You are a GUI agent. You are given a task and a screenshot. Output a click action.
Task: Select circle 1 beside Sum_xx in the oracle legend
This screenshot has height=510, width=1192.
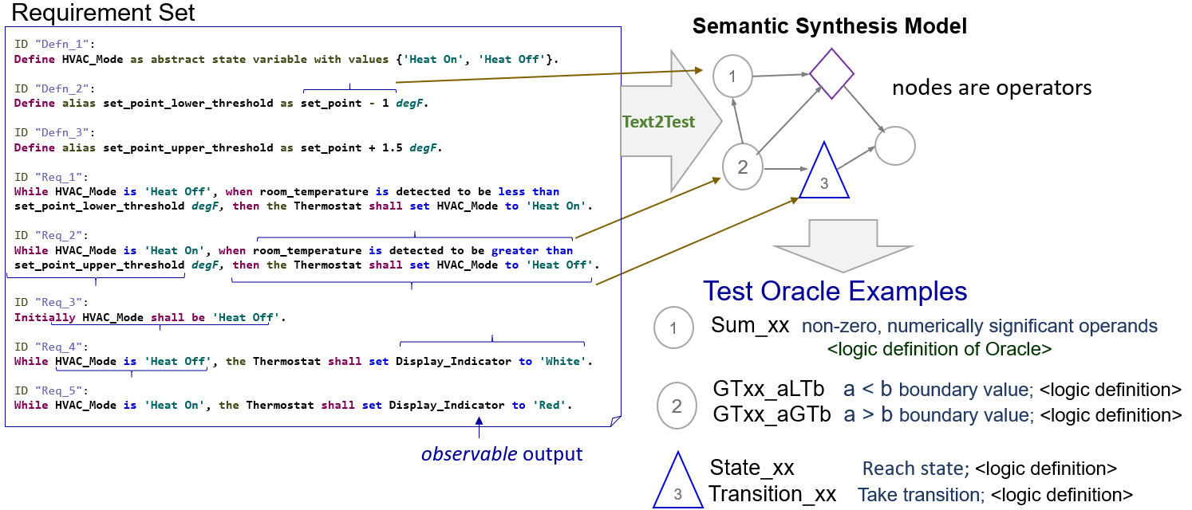[673, 328]
